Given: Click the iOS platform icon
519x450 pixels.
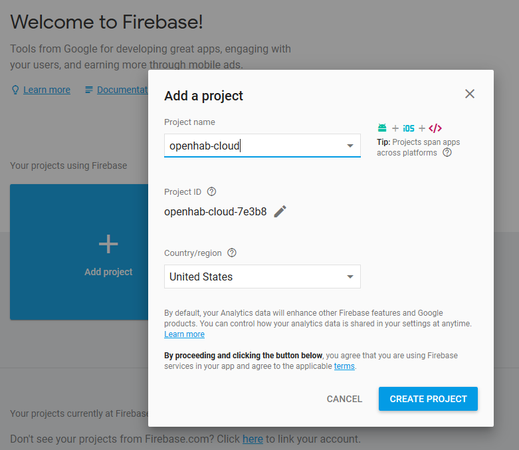Looking at the screenshot, I should pyautogui.click(x=409, y=128).
